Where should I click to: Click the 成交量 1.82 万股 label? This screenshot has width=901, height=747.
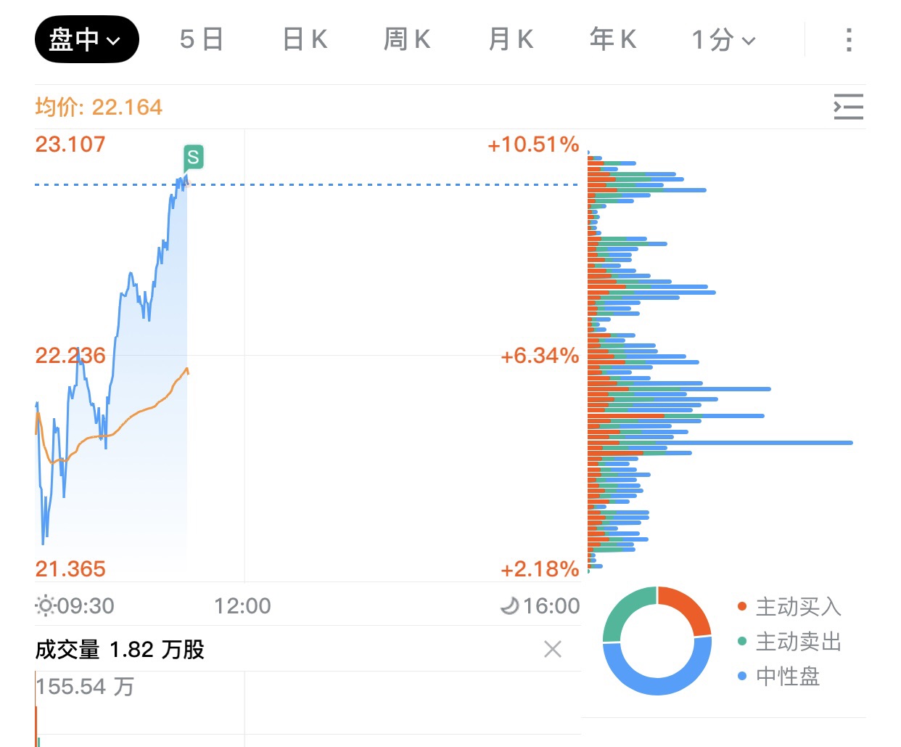120,649
